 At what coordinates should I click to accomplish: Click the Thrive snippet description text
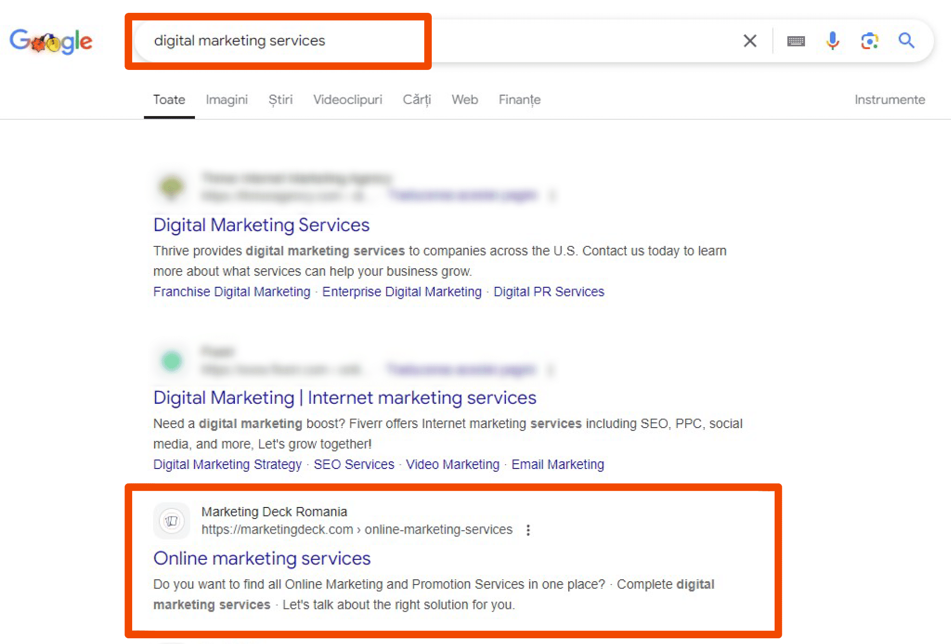(x=440, y=261)
